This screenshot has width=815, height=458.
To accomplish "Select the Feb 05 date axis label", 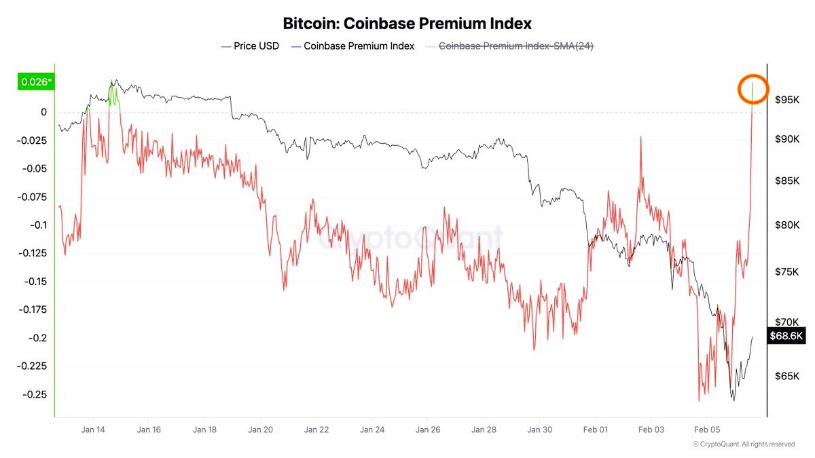I will point(706,430).
